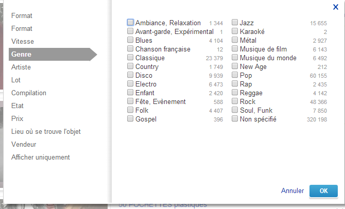The width and height of the screenshot is (345, 209).
Task: Click the OK button
Action: click(323, 190)
